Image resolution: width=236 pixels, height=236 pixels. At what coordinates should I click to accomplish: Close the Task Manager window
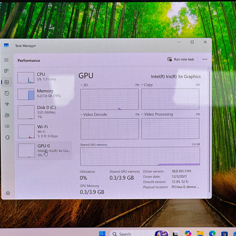click(x=205, y=42)
